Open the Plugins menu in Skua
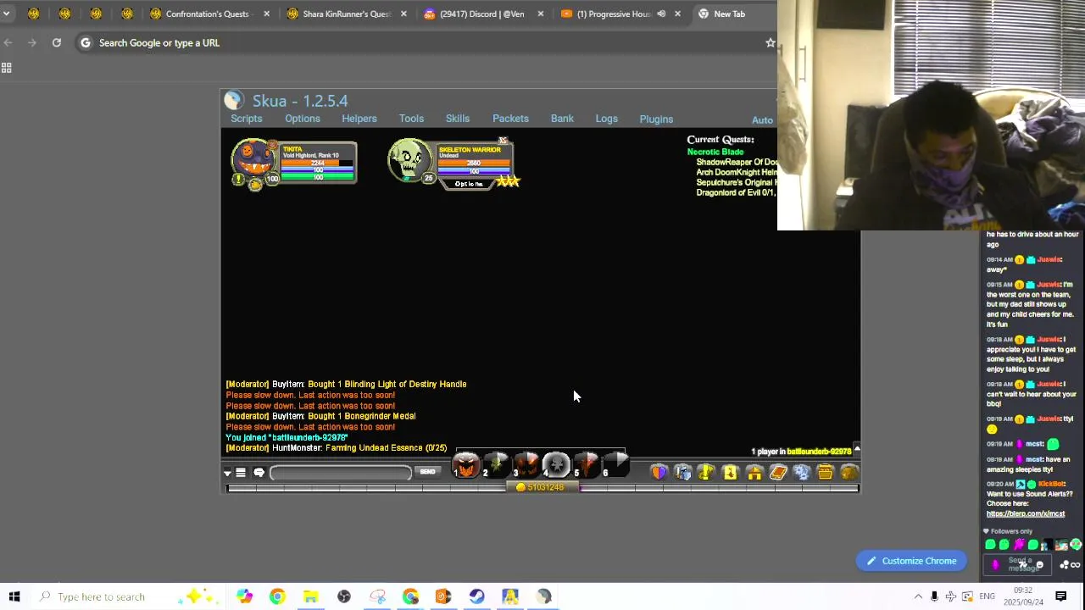Screen dimensions: 1085x610 pos(656,119)
